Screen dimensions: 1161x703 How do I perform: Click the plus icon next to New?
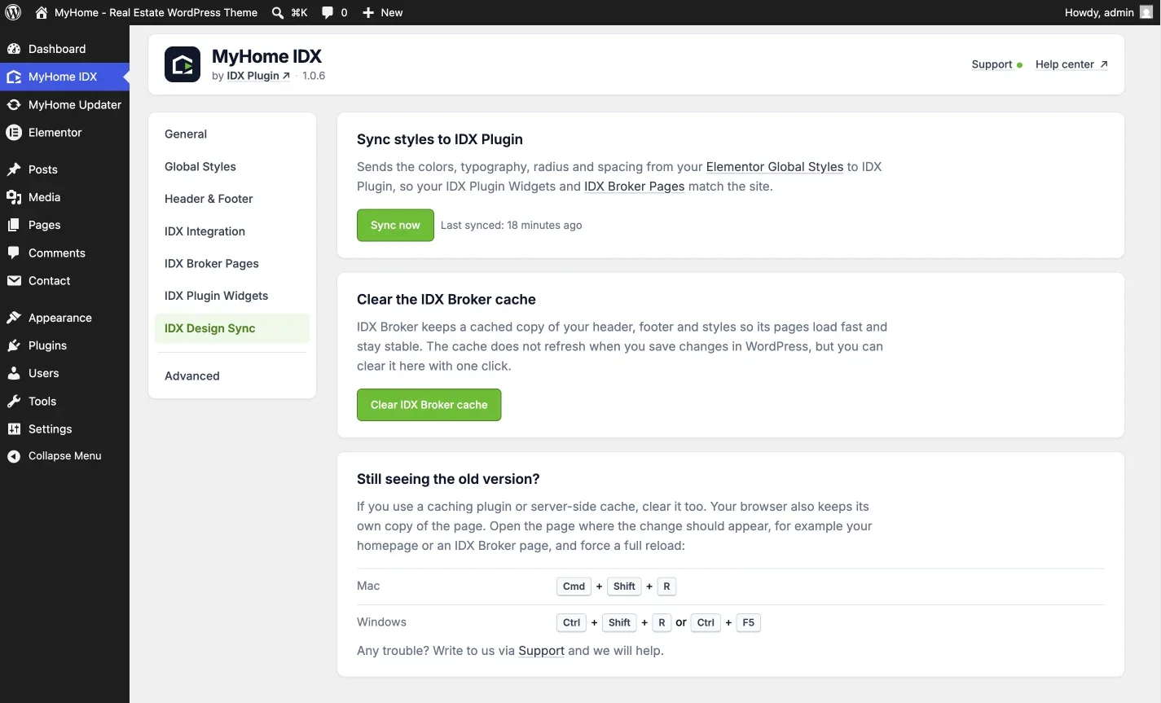[x=368, y=12]
